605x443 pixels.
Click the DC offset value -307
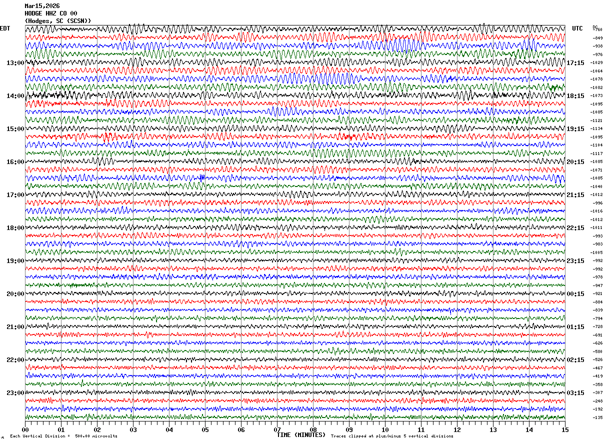coord(597,392)
